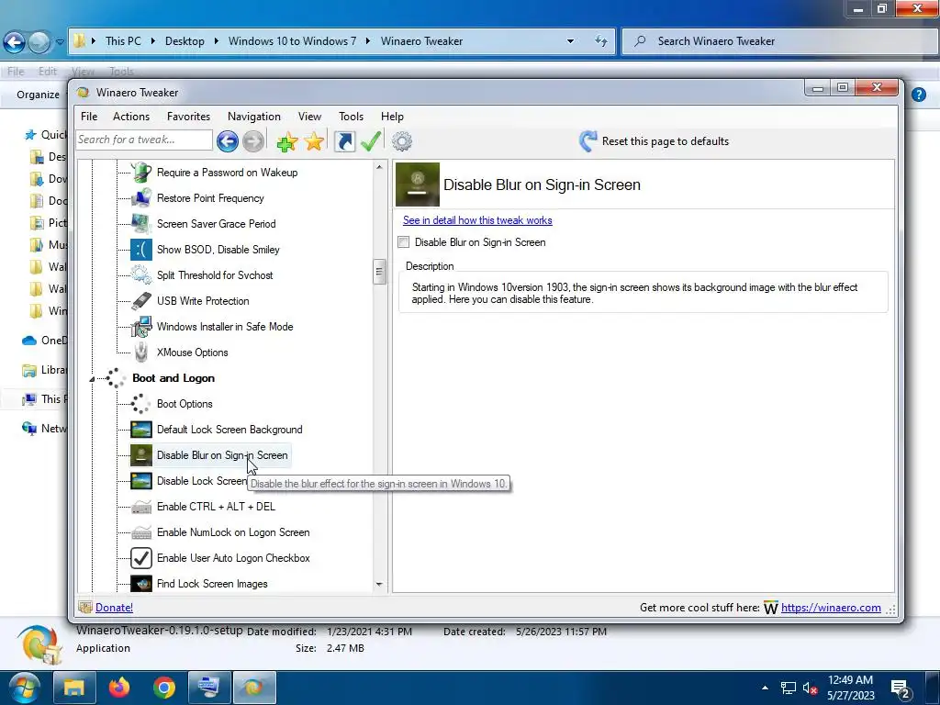Open Google Chrome from the taskbar
940x705 pixels.
[164, 688]
